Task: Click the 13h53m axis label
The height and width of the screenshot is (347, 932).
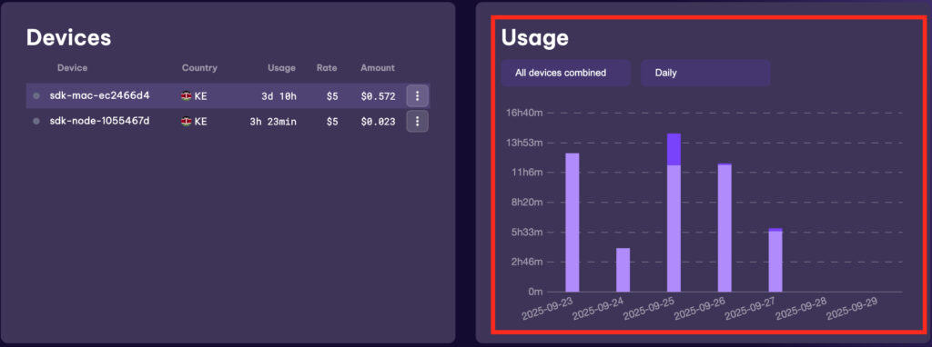Action: click(x=525, y=143)
